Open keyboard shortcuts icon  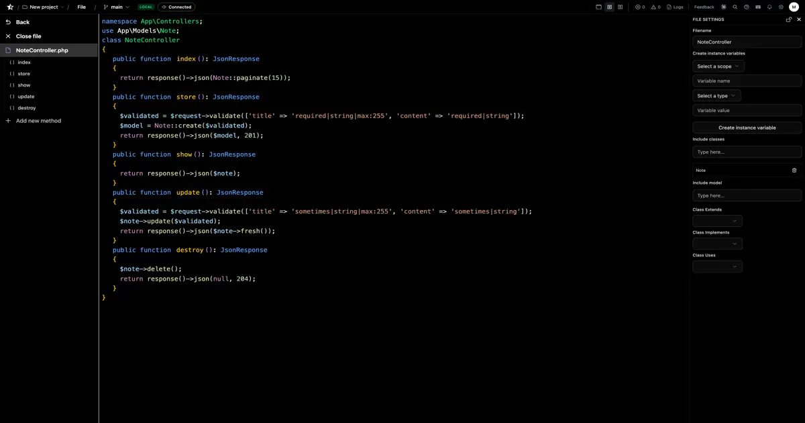click(757, 7)
